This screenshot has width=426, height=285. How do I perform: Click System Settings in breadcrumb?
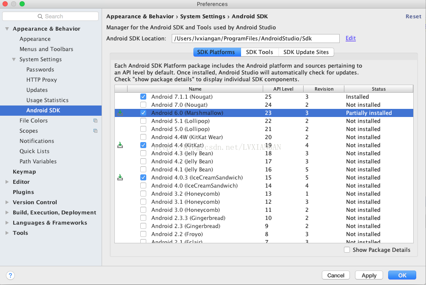tap(203, 16)
